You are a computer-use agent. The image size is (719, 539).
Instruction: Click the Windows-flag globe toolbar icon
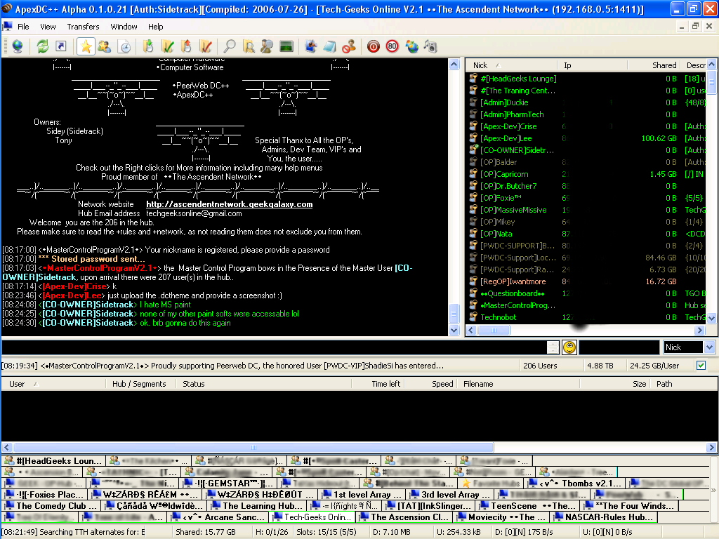(x=411, y=46)
